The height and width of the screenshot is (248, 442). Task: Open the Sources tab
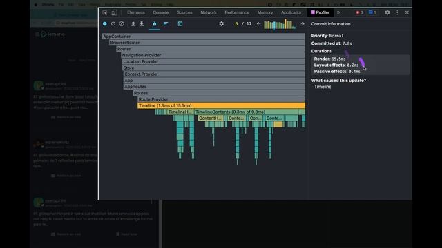pyautogui.click(x=184, y=12)
